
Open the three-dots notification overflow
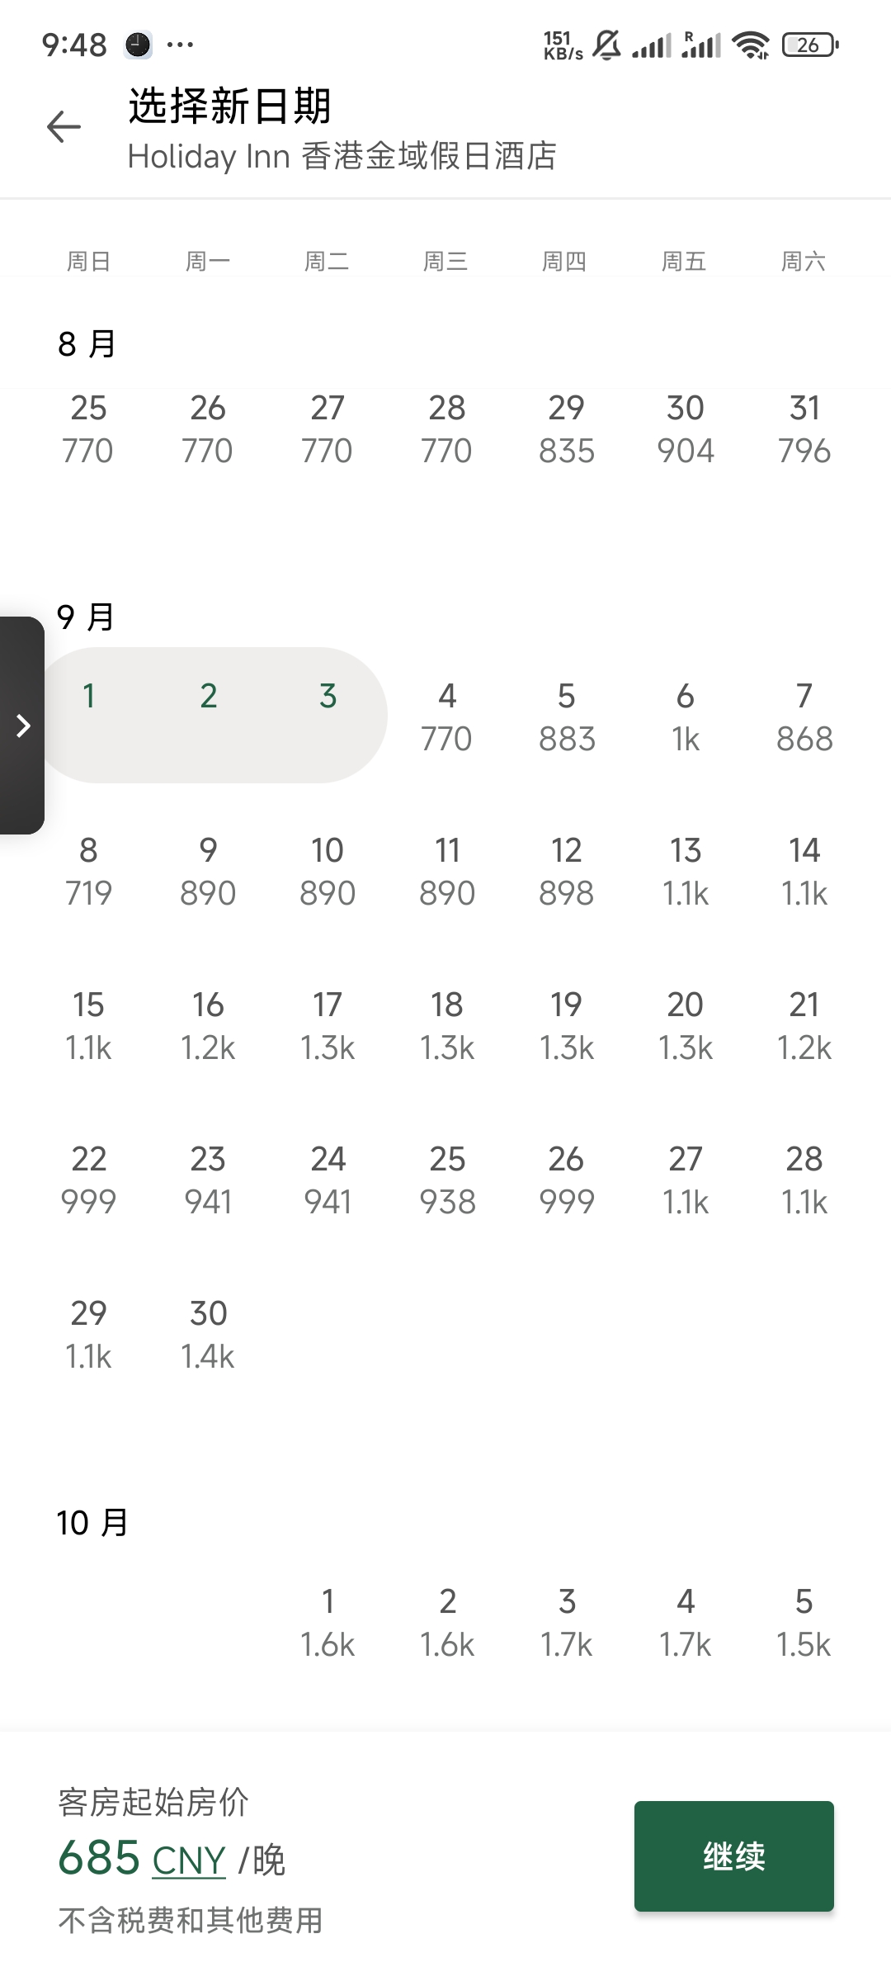[x=180, y=45]
